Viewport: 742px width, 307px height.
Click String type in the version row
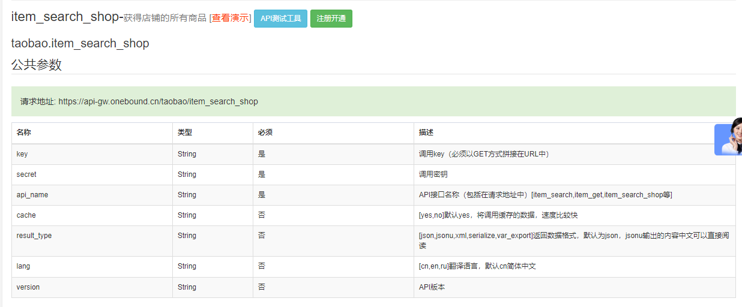point(187,287)
